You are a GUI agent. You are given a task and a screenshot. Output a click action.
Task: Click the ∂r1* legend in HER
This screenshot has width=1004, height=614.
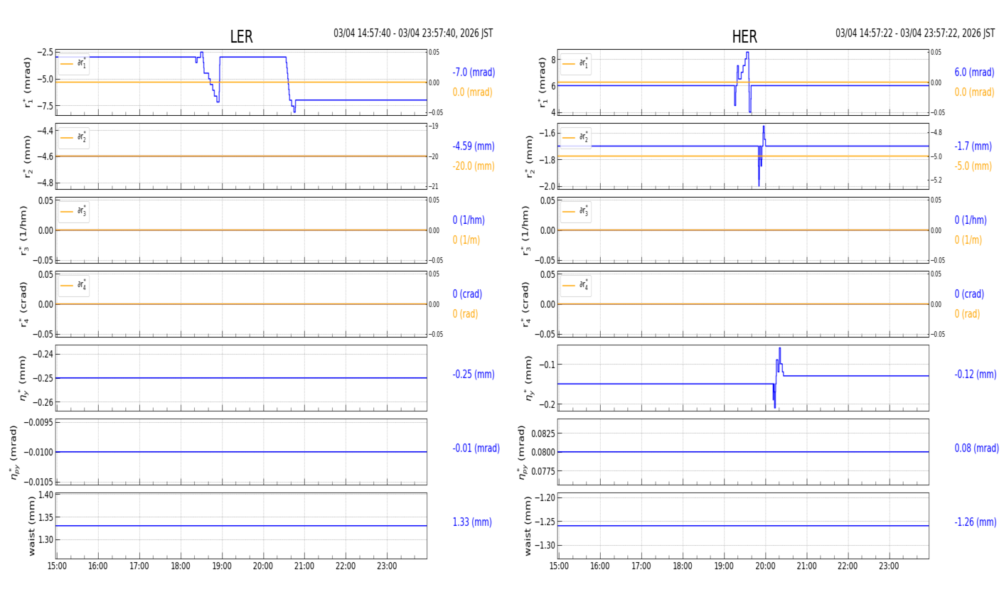575,64
